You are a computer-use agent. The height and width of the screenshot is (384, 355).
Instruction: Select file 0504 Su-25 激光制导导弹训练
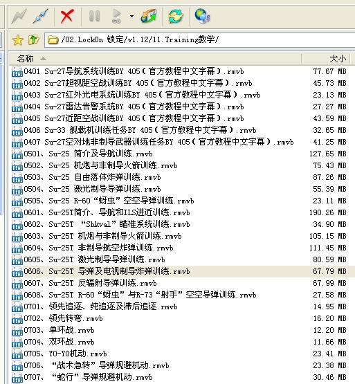point(92,189)
